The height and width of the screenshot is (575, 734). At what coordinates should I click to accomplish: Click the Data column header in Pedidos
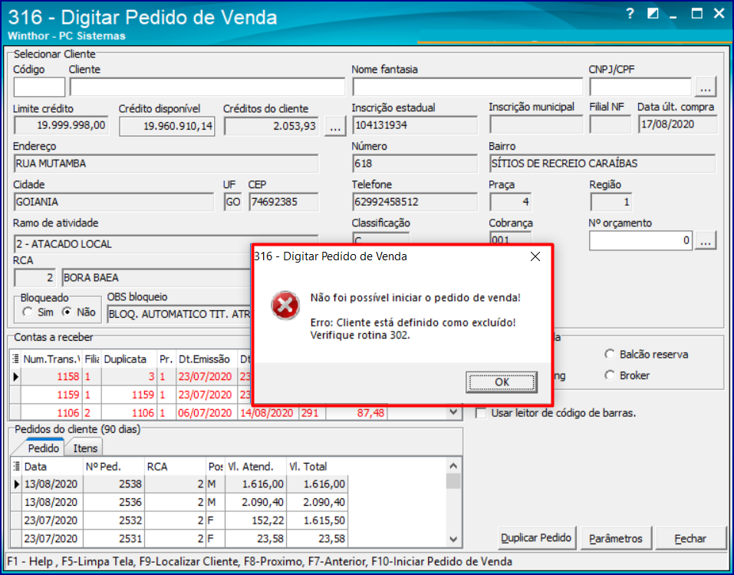pos(52,466)
